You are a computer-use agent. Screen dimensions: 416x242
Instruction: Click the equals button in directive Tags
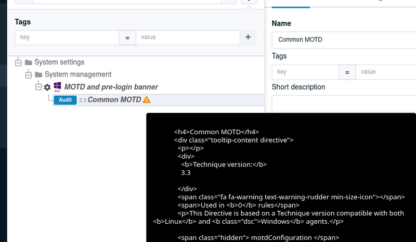click(x=347, y=72)
